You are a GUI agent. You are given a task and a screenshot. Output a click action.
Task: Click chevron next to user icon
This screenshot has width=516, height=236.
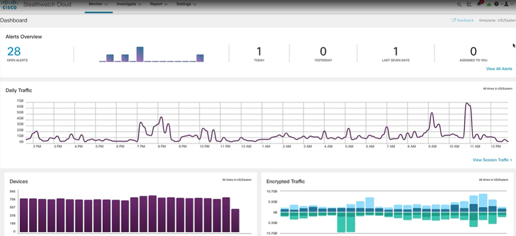(511, 4)
